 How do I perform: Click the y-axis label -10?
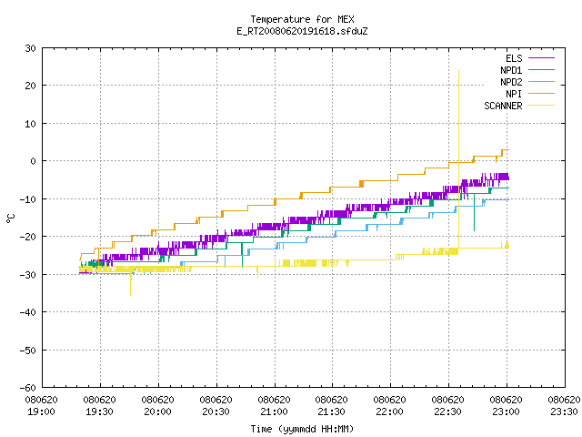point(28,199)
